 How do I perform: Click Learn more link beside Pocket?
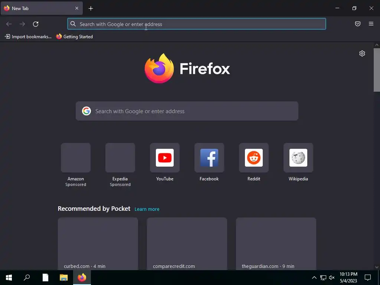pyautogui.click(x=147, y=209)
